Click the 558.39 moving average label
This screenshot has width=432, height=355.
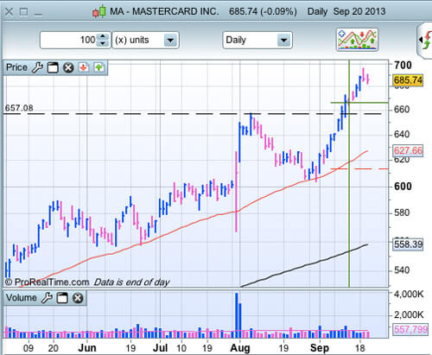point(408,244)
